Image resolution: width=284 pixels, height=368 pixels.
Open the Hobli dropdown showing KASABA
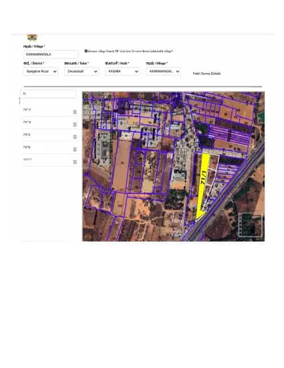[122, 72]
